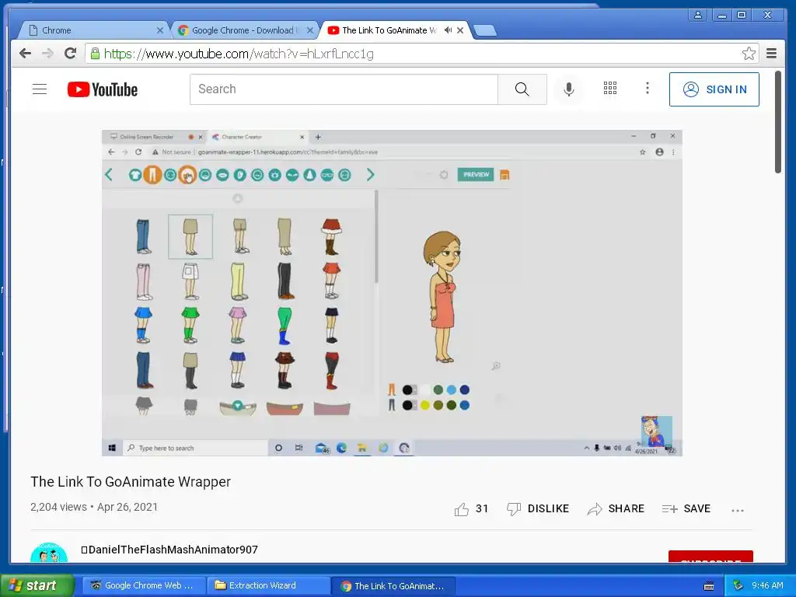Bookmark this page with the star
This screenshot has width=796, height=597.
[x=749, y=54]
